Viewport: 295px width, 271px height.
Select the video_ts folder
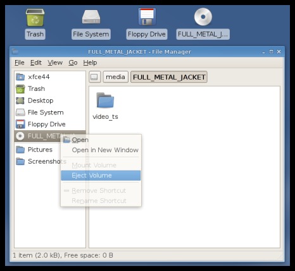(105, 106)
